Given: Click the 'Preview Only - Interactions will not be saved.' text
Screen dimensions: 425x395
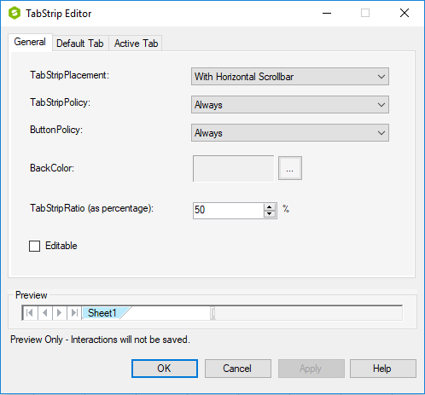Looking at the screenshot, I should tap(100, 340).
